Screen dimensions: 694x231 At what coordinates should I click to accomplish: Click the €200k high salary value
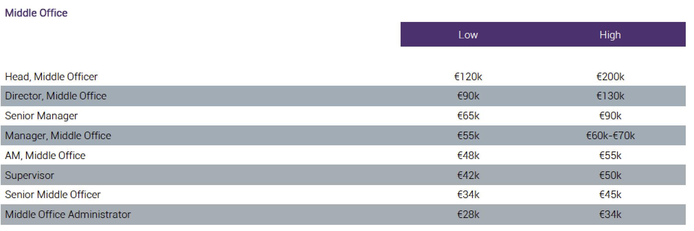tap(610, 77)
